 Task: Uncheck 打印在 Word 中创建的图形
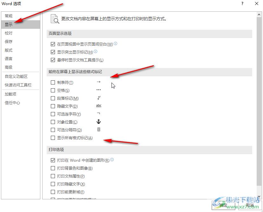click(53, 160)
